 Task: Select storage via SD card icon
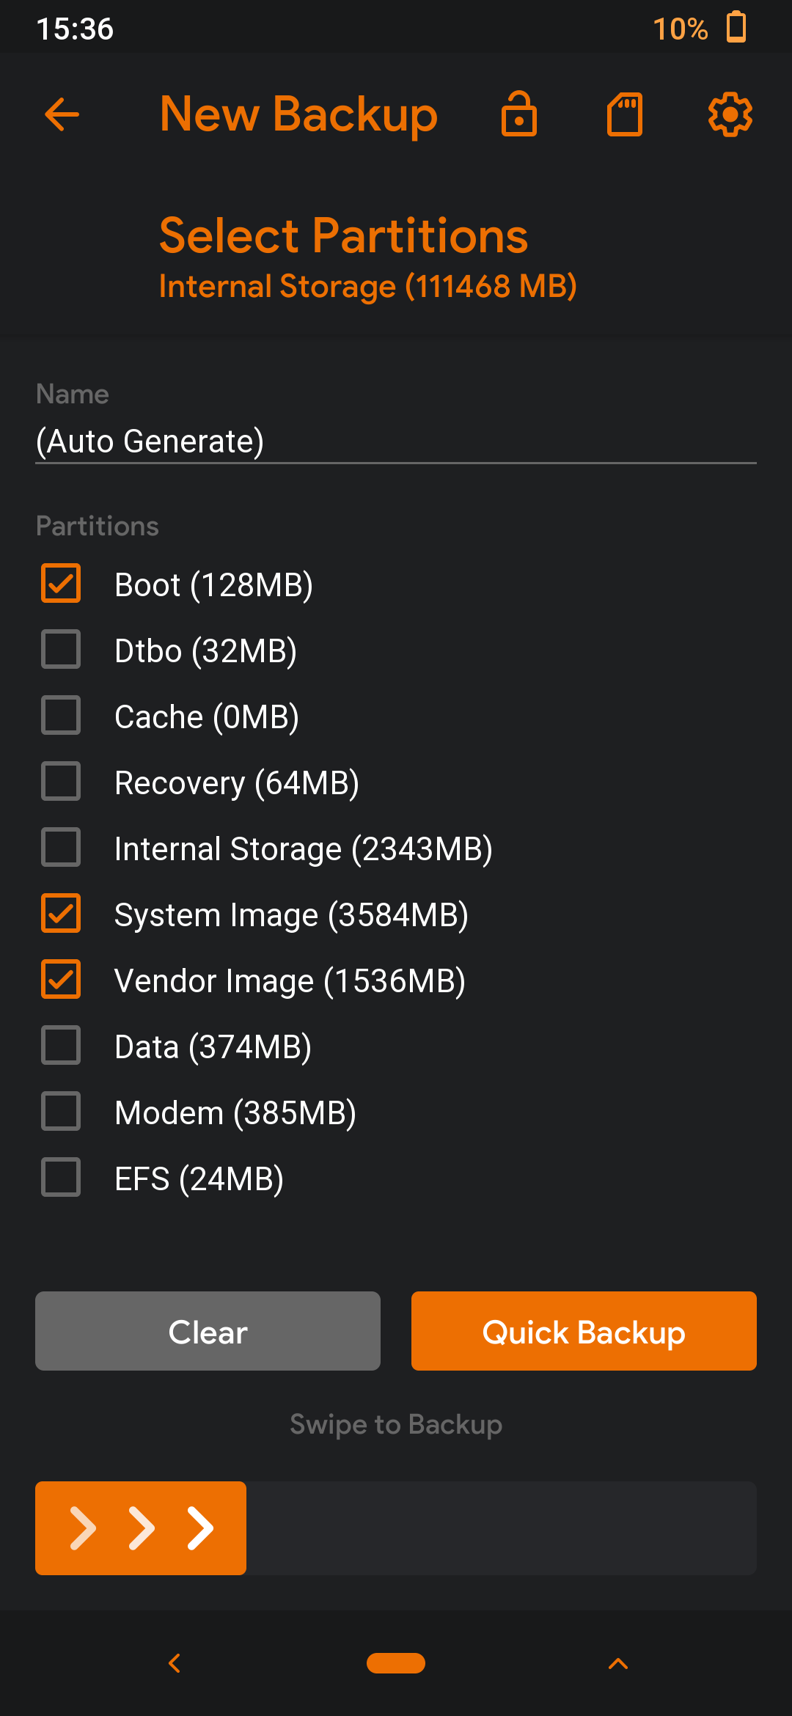point(625,114)
